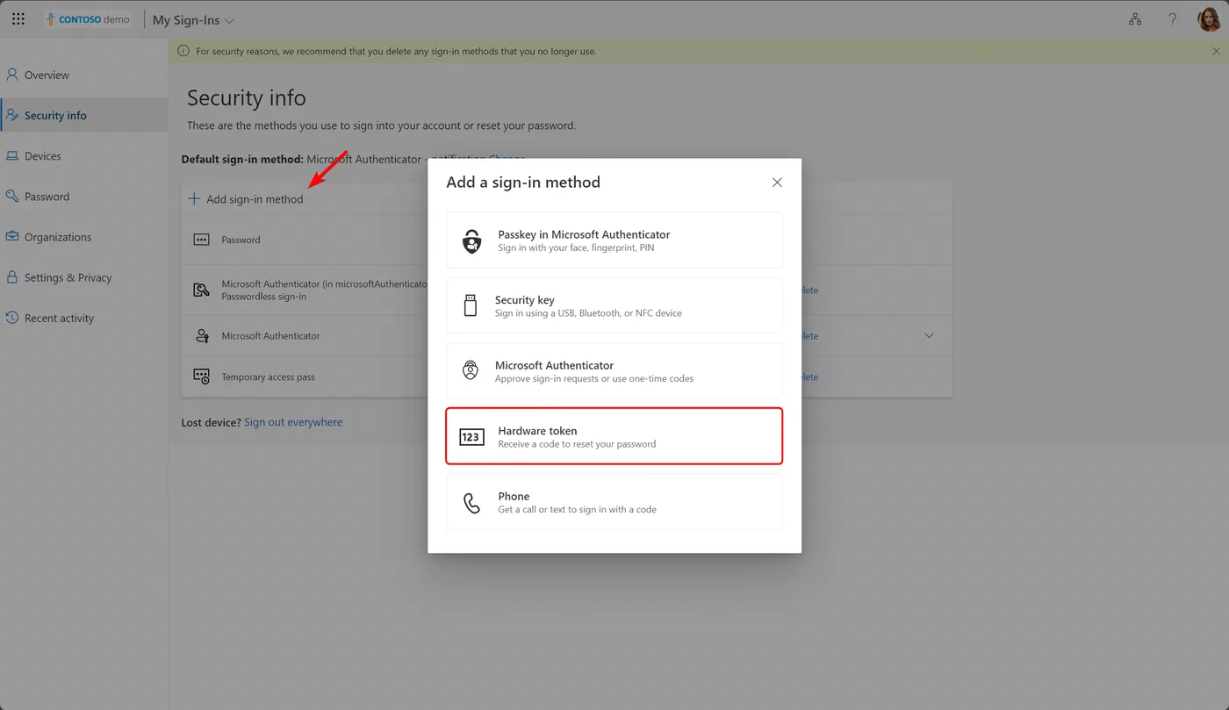Screen dimensions: 1229x710
Task: Choose the Phone option
Action: point(614,502)
